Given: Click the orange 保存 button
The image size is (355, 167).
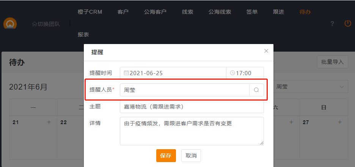Looking at the screenshot, I should pos(166,156).
